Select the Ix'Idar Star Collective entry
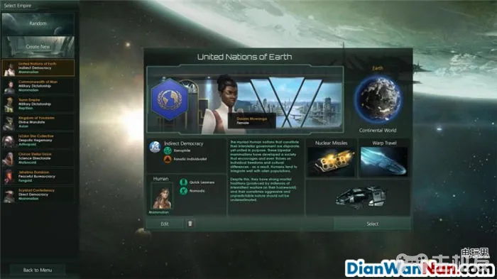 [x=38, y=140]
